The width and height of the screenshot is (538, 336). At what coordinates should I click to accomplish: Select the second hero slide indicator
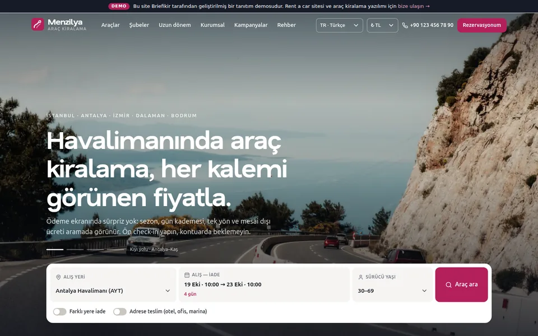point(75,249)
